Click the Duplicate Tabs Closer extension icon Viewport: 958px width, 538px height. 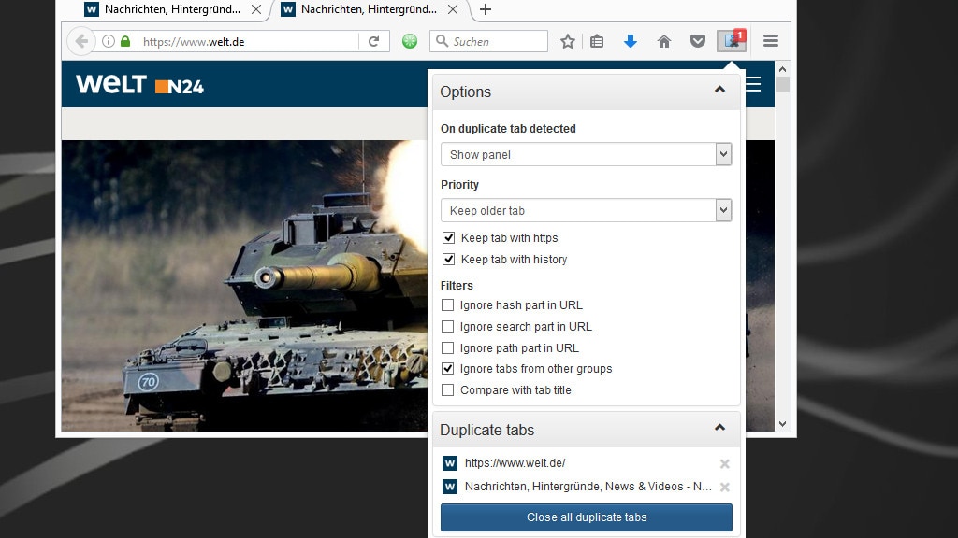(731, 41)
